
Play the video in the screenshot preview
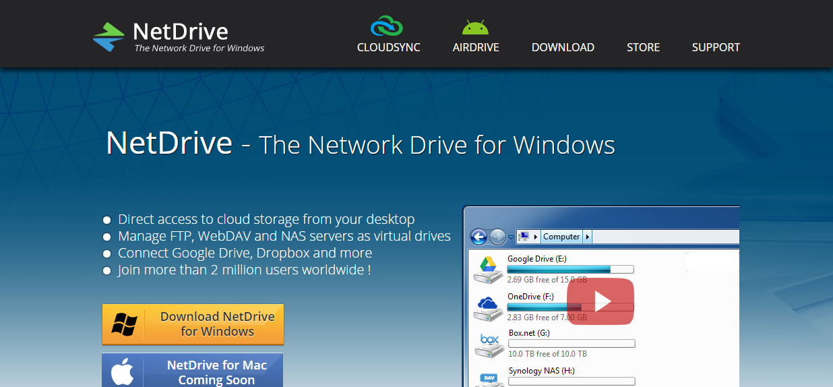[600, 301]
